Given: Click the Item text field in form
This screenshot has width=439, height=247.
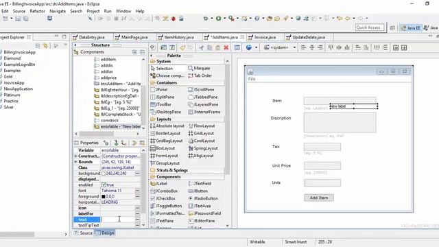Looking at the screenshot, I should point(340,101).
